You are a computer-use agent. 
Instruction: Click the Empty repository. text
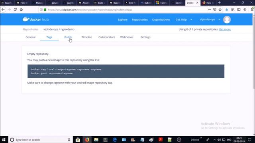point(38,54)
